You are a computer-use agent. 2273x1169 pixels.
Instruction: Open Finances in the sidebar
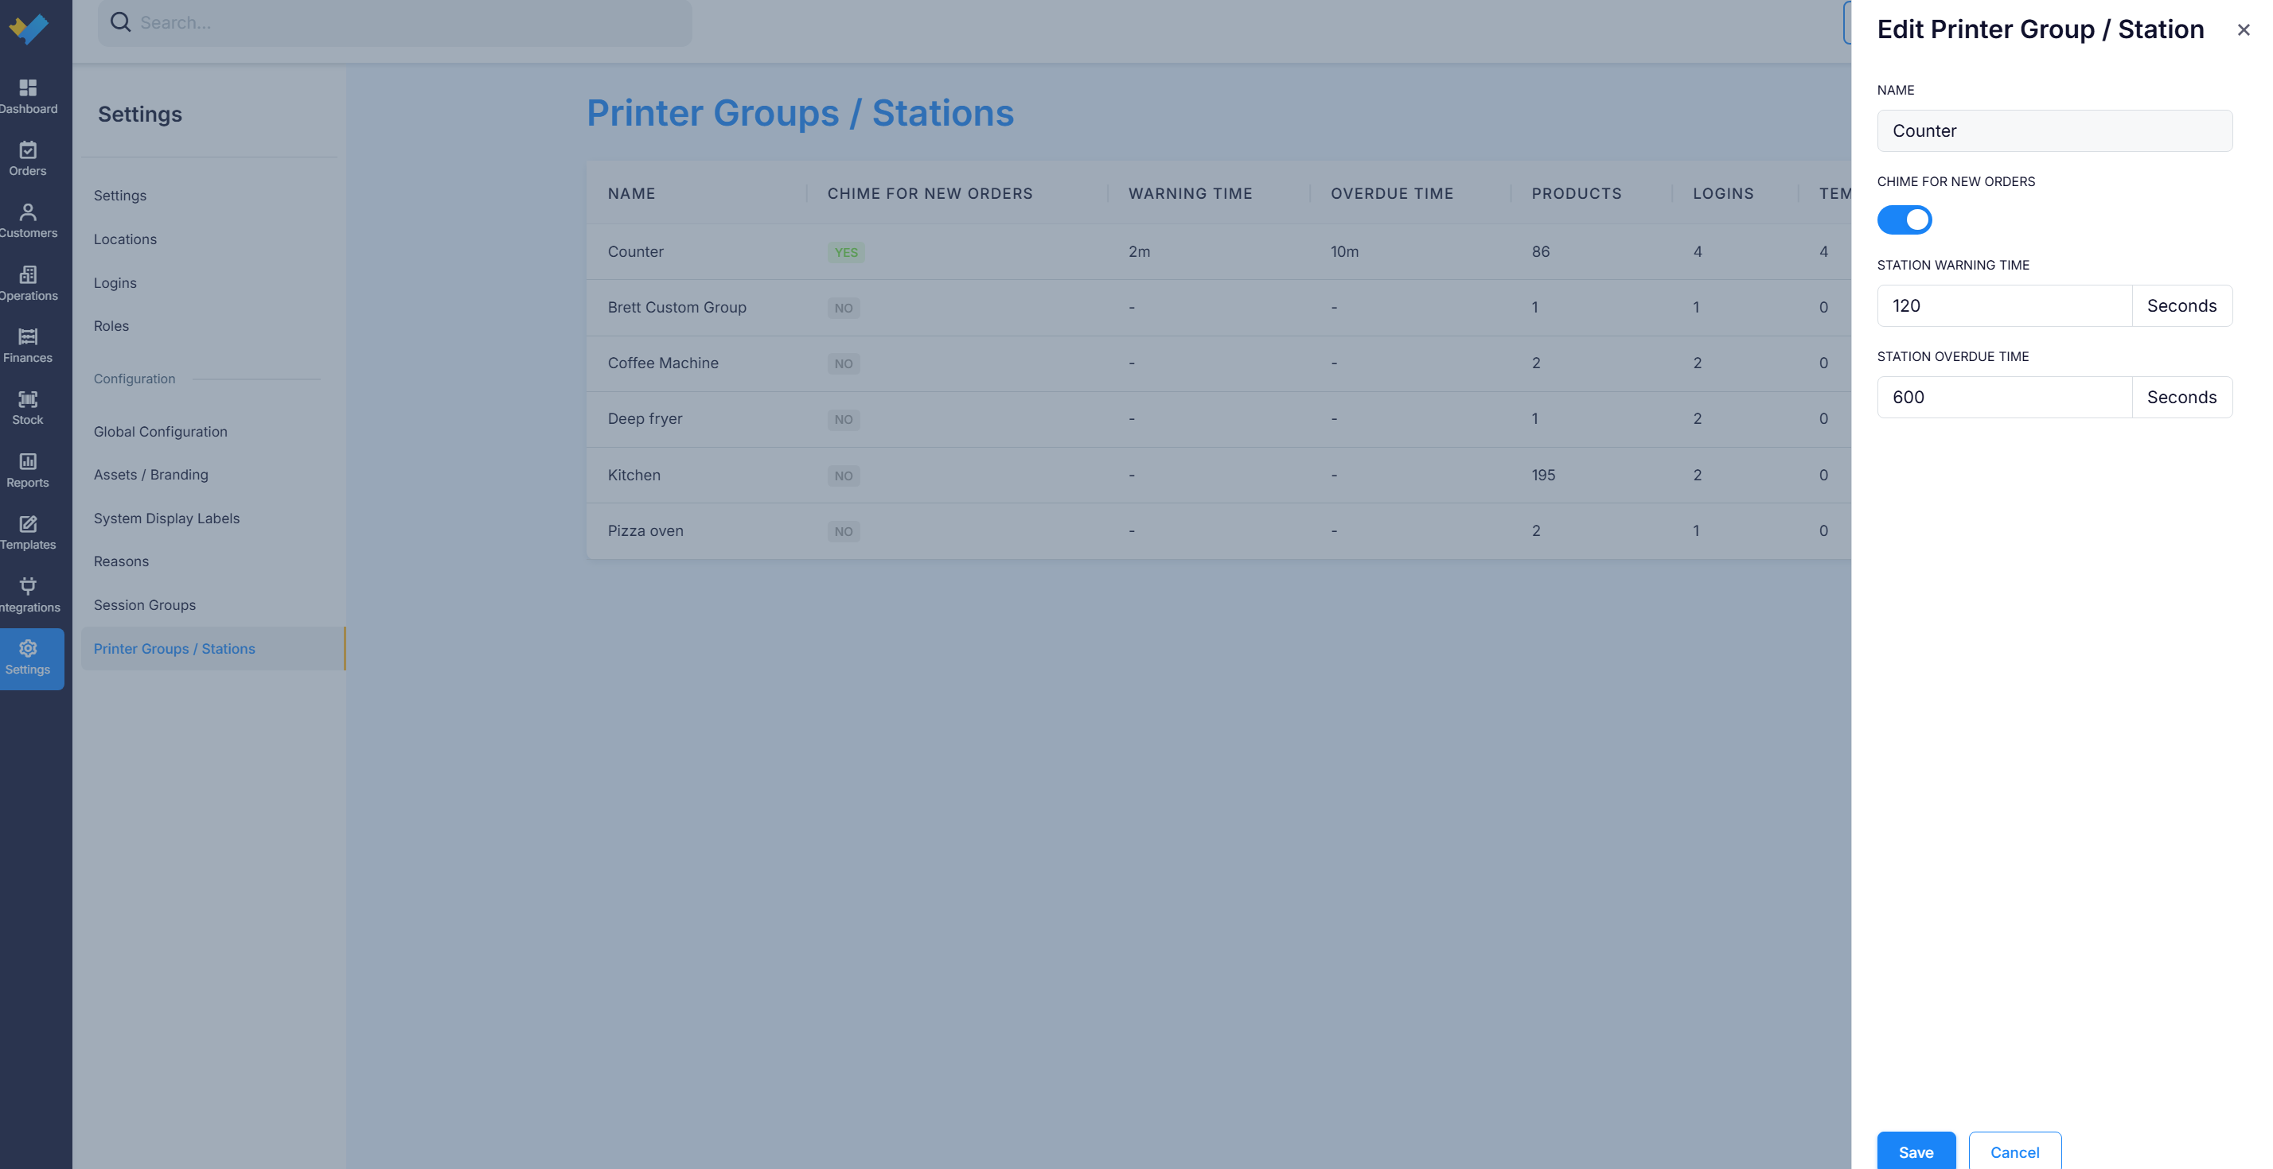[x=28, y=346]
